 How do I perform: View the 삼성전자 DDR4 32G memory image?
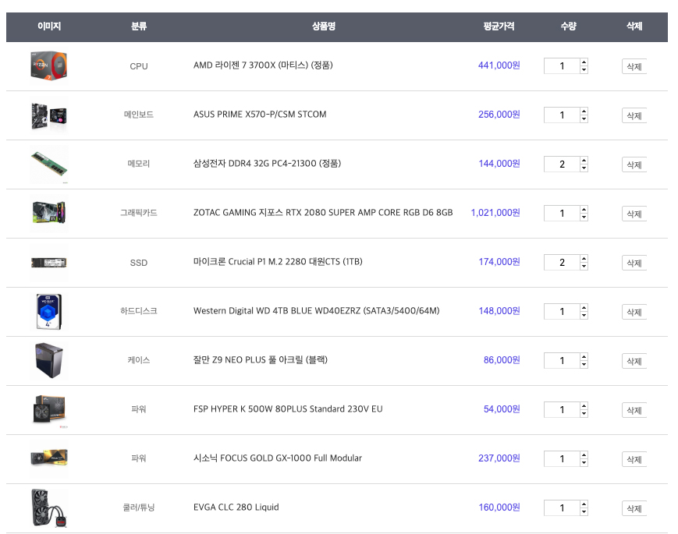(x=49, y=164)
